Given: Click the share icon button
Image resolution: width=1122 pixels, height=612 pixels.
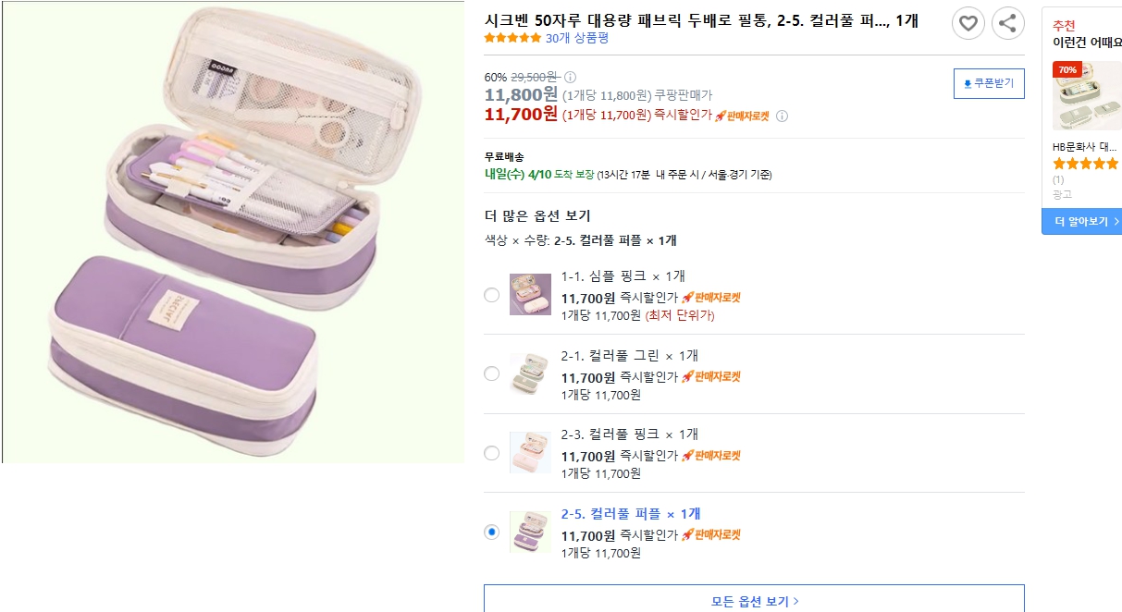Looking at the screenshot, I should click(1008, 23).
